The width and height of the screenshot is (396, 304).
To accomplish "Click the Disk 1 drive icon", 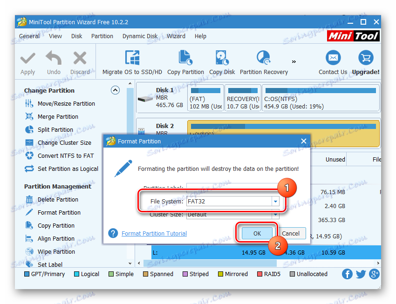I will point(145,99).
